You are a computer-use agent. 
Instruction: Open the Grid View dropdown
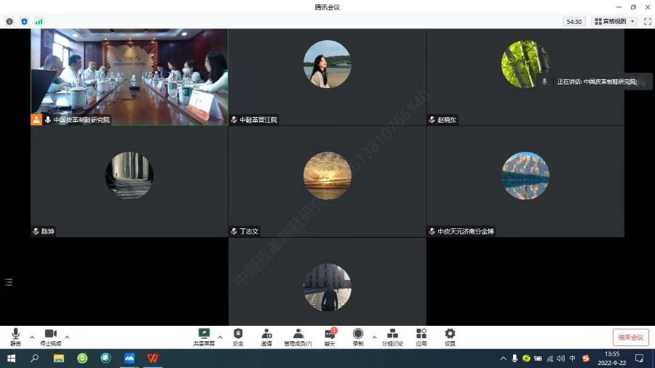[615, 22]
